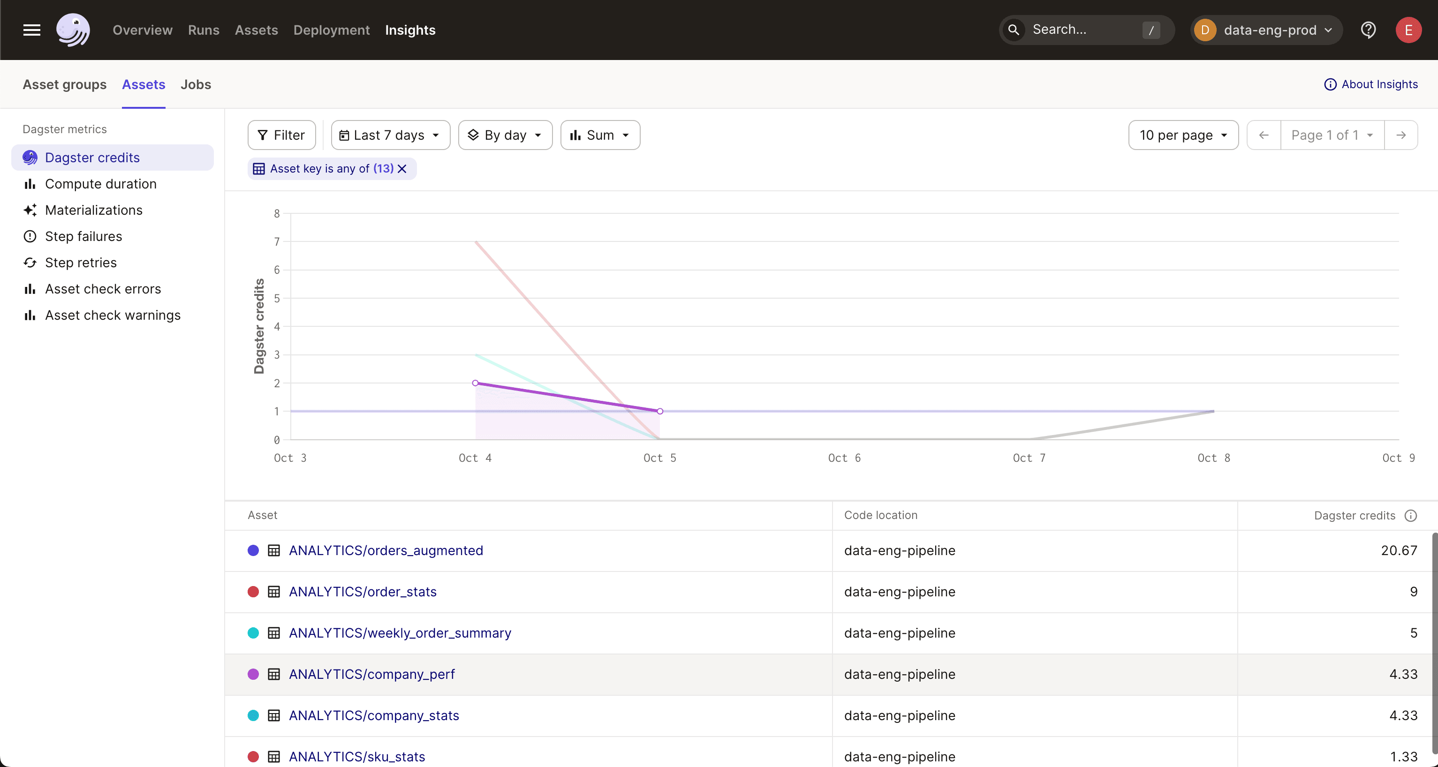Switch to the Jobs tab
This screenshot has height=767, width=1438.
pos(196,84)
